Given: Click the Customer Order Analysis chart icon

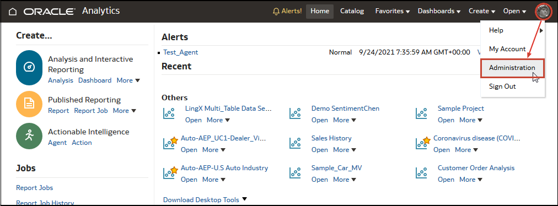Looking at the screenshot, I should coord(421,173).
